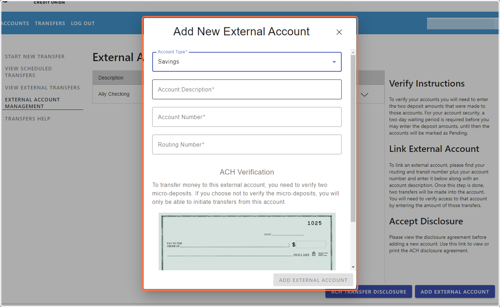
Task: Click the Description column header
Action: pyautogui.click(x=111, y=78)
